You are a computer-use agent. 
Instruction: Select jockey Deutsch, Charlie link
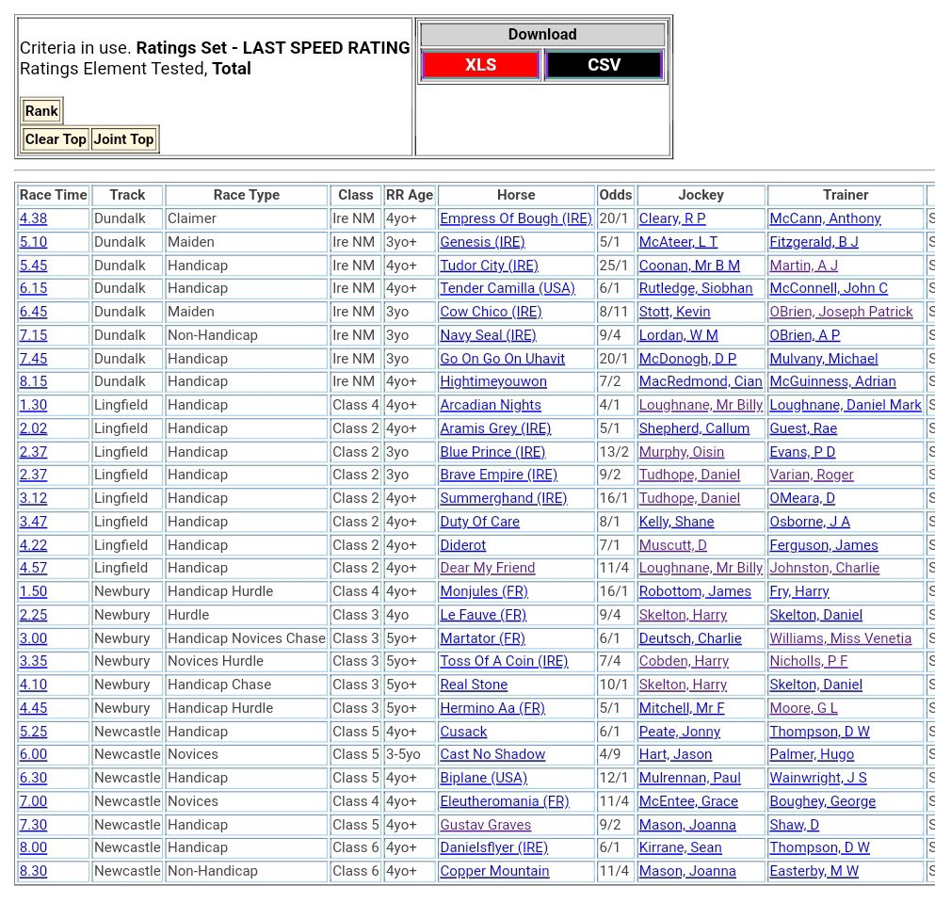[x=690, y=638]
